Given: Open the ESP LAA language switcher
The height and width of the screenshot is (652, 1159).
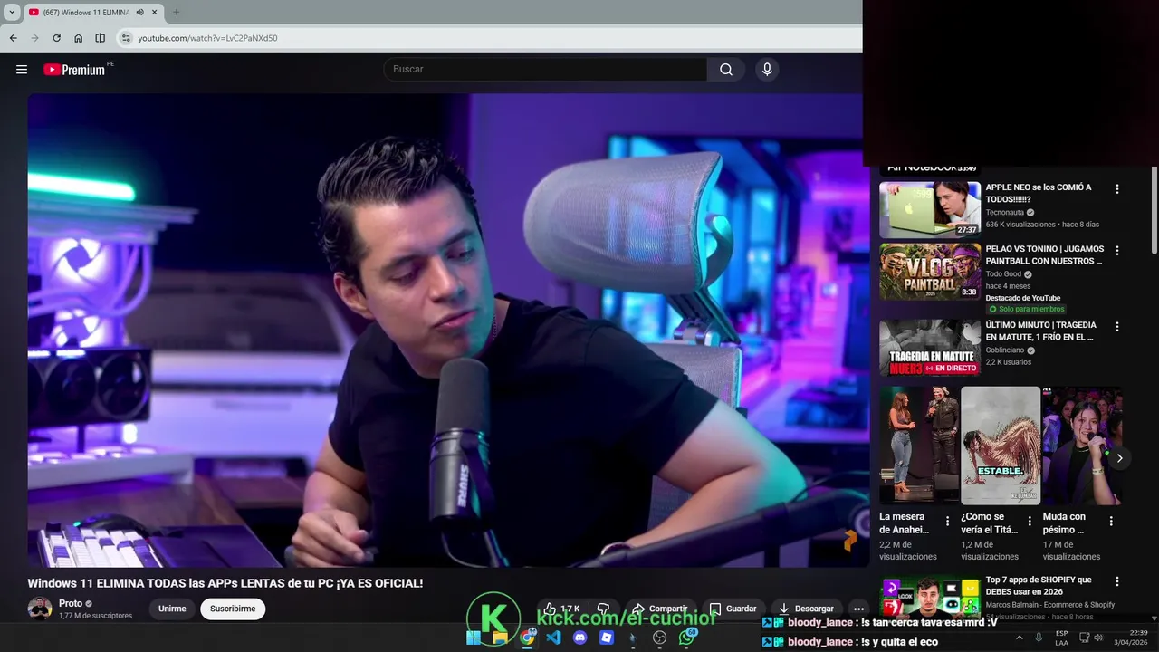Looking at the screenshot, I should (1061, 638).
